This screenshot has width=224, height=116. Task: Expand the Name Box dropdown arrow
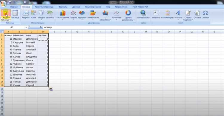tap(26, 27)
